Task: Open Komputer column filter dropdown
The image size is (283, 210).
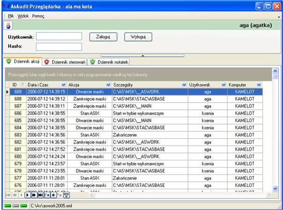Action: tap(259, 85)
